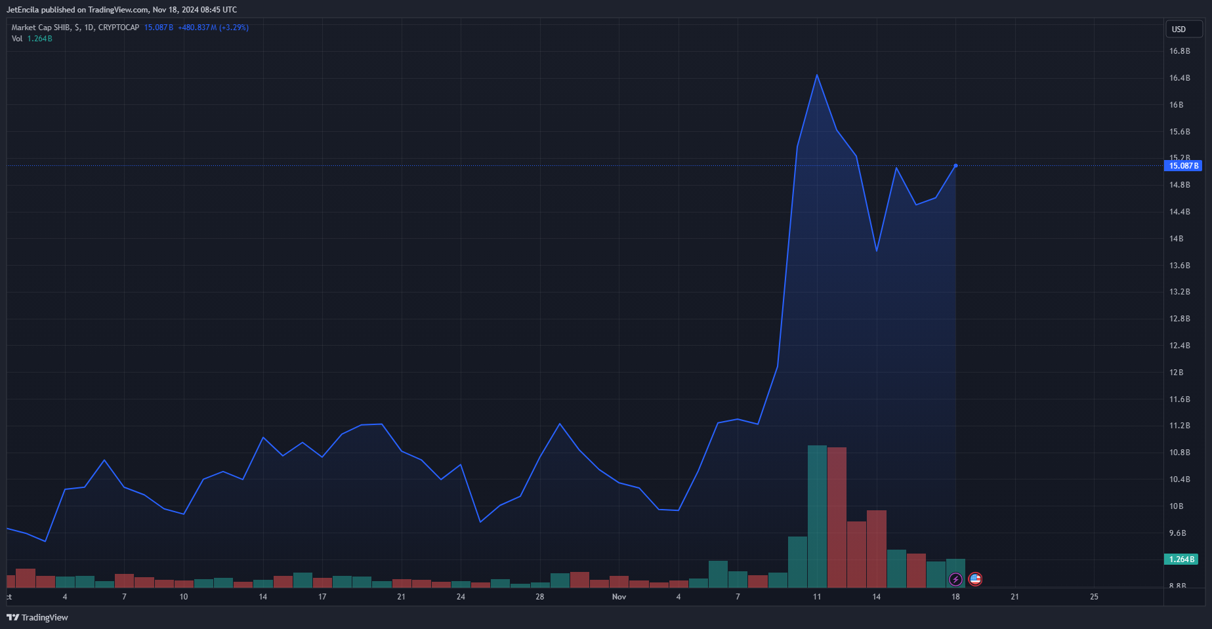This screenshot has height=629, width=1212.
Task: Click the 28 date on time axis
Action: click(x=539, y=597)
